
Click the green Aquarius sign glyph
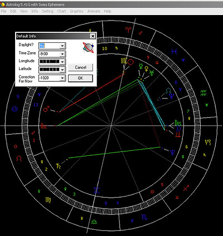(x=203, y=93)
